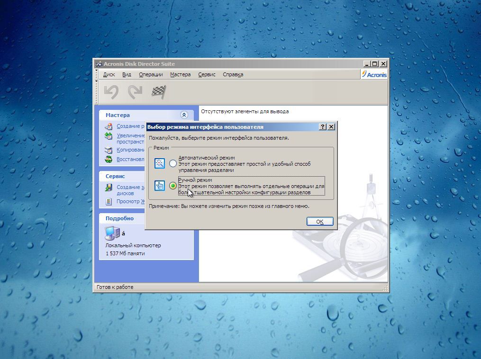Select the Автоматический режим radio button

coord(173,163)
